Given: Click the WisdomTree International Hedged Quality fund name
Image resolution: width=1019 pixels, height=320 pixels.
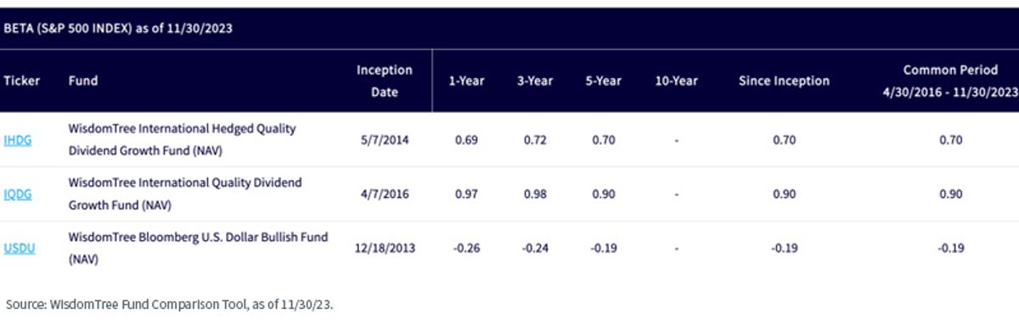Looking at the screenshot, I should (182, 140).
